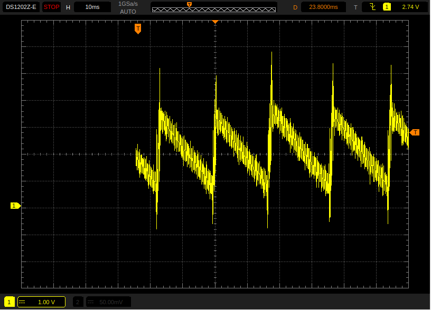Click the T trigger label in top bar
431x310 pixels.
tap(355, 7)
